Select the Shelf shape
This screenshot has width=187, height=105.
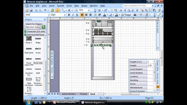[x=38, y=71]
